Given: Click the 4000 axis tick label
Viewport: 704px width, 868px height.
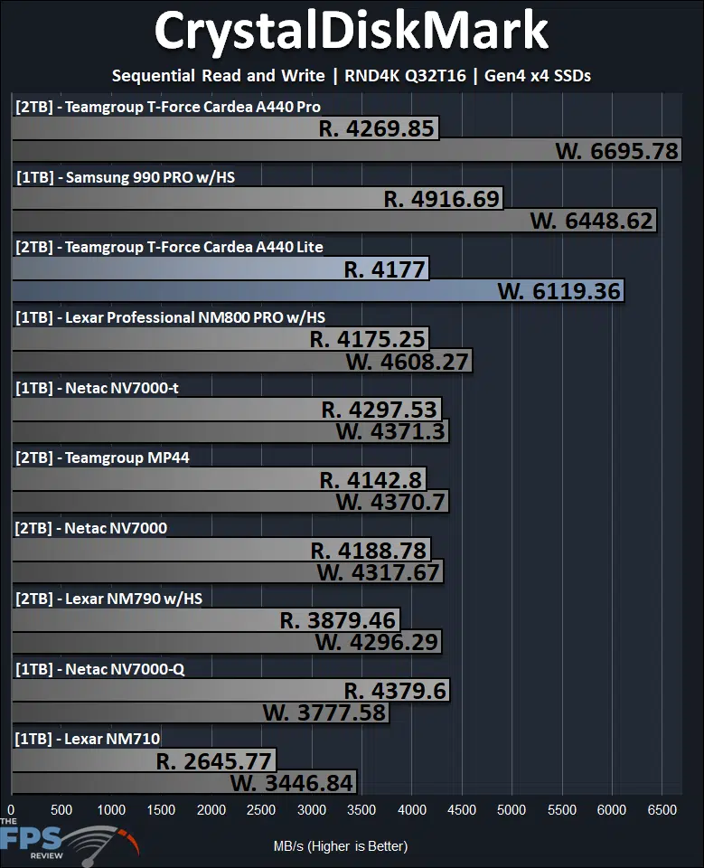Looking at the screenshot, I should [x=412, y=810].
